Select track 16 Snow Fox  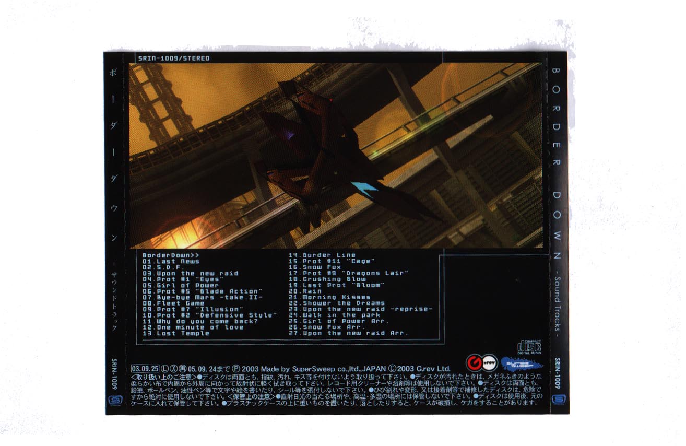pos(315,267)
